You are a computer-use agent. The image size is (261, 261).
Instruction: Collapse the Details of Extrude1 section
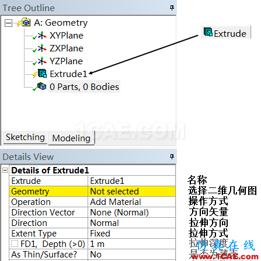coord(5,170)
